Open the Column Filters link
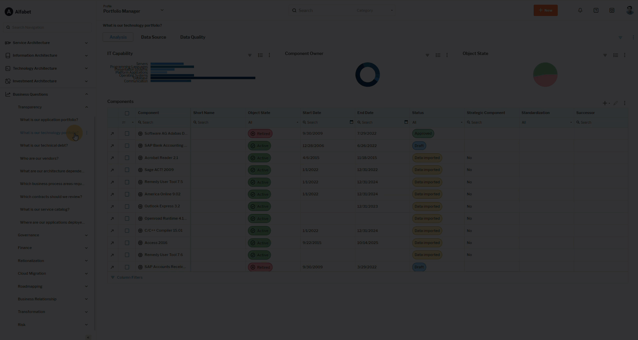Image resolution: width=638 pixels, height=340 pixels. click(129, 277)
